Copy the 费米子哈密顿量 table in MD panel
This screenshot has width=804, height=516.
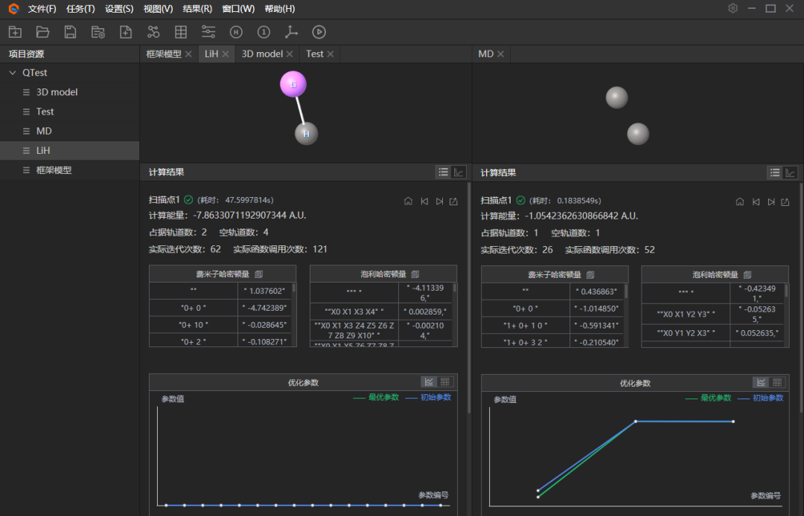[x=590, y=275]
